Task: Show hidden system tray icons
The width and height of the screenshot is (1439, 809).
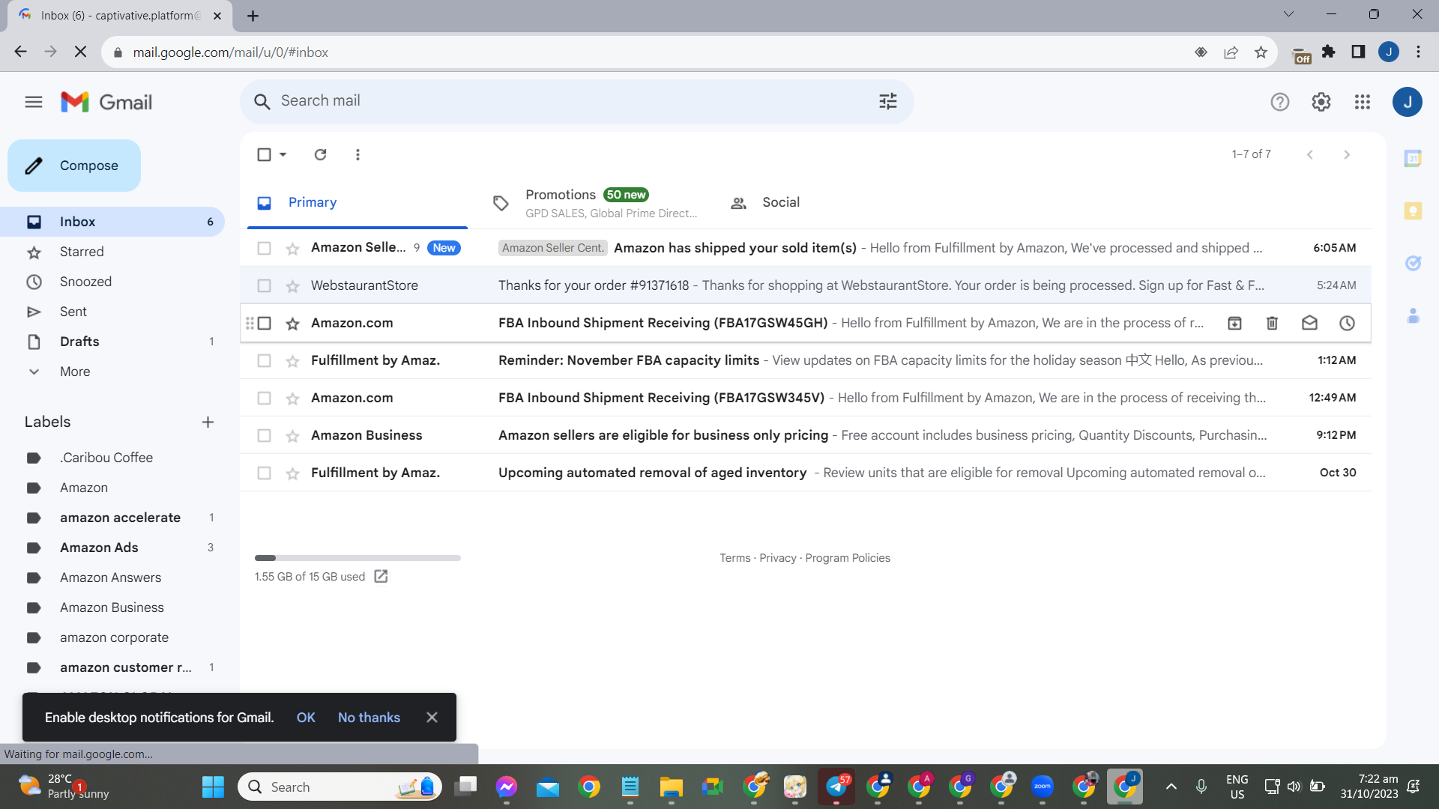Action: pos(1171,787)
